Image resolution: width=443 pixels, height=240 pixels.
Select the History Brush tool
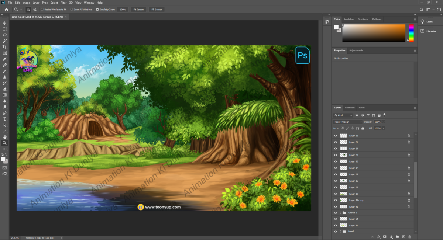pyautogui.click(x=5, y=83)
